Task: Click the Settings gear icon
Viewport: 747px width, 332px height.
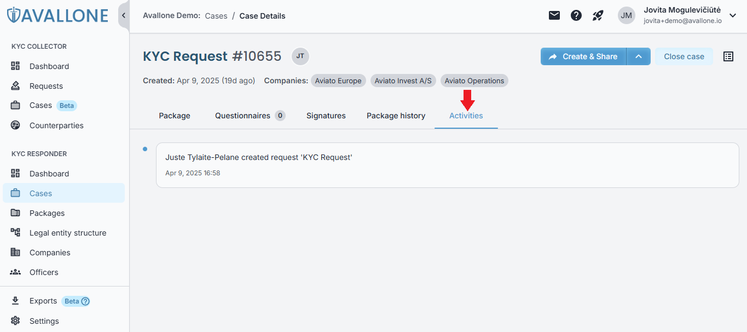Action: click(x=15, y=321)
